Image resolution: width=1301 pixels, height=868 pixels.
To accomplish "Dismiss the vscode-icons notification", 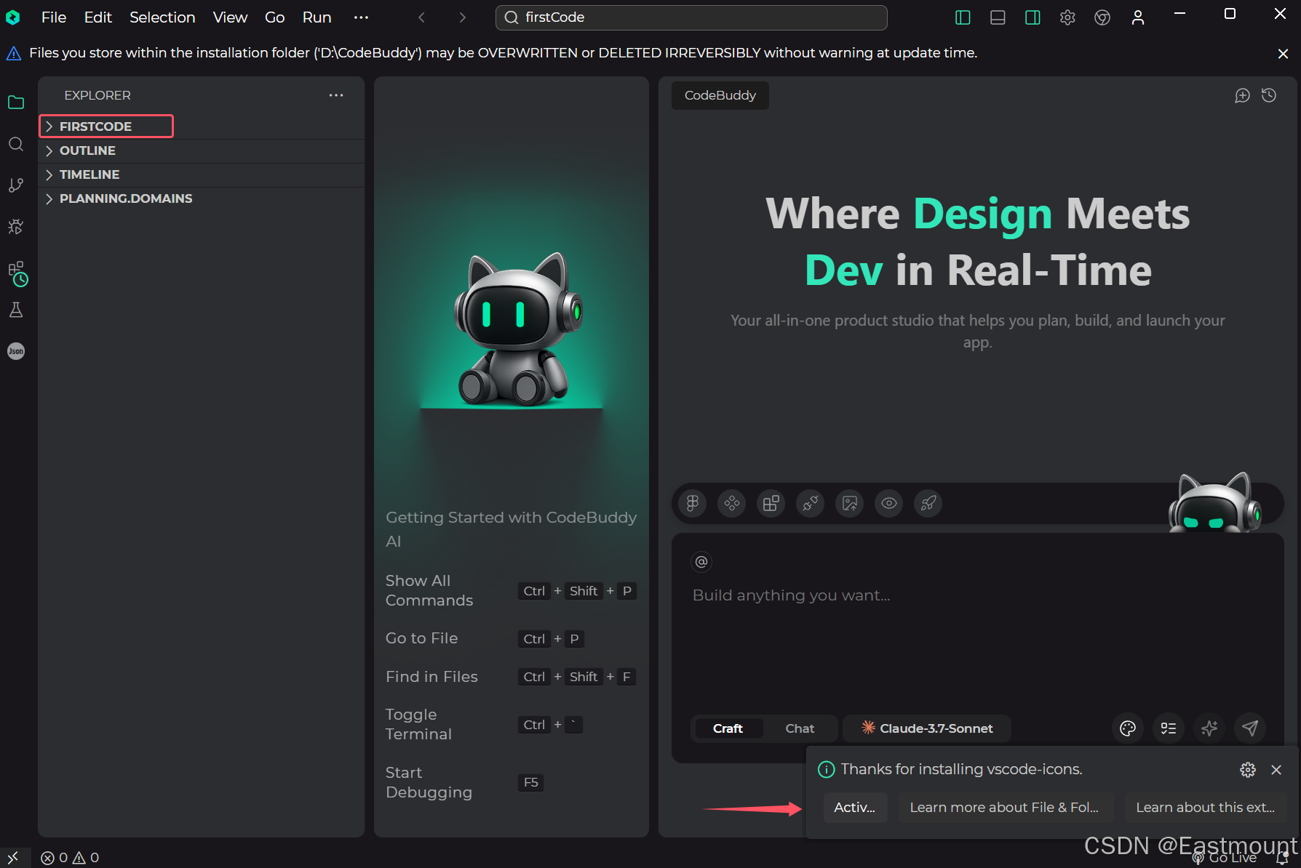I will pos(1276,770).
